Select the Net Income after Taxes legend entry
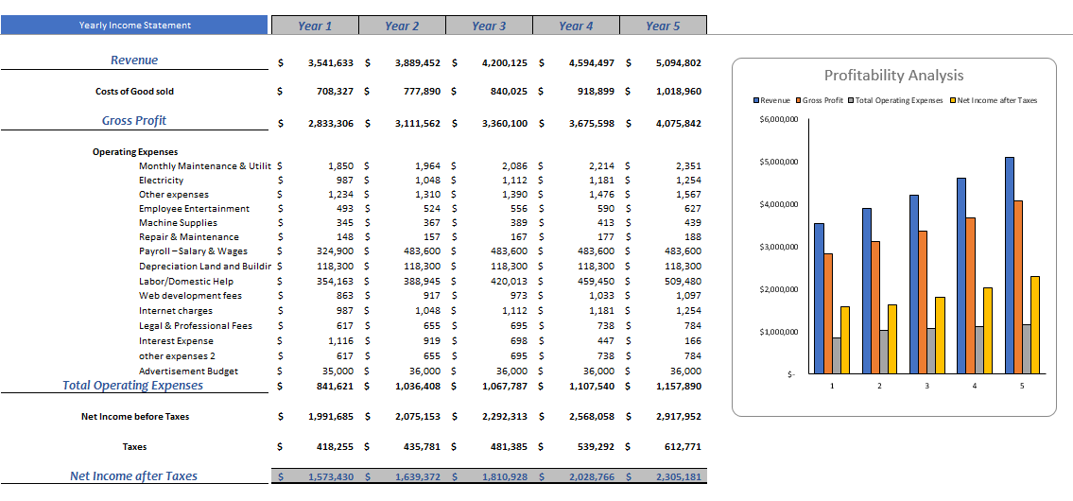The image size is (1073, 501). 995,100
